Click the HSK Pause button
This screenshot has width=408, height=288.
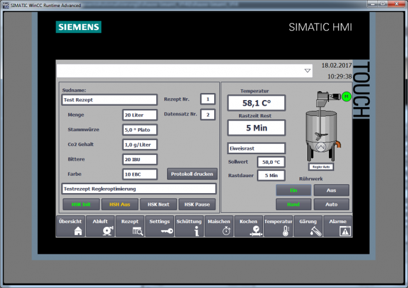(197, 205)
